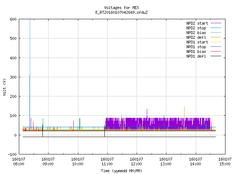The image size is (232, 174).
Task: Click the y-axis tick value 100
Action: [x=13, y=116]
